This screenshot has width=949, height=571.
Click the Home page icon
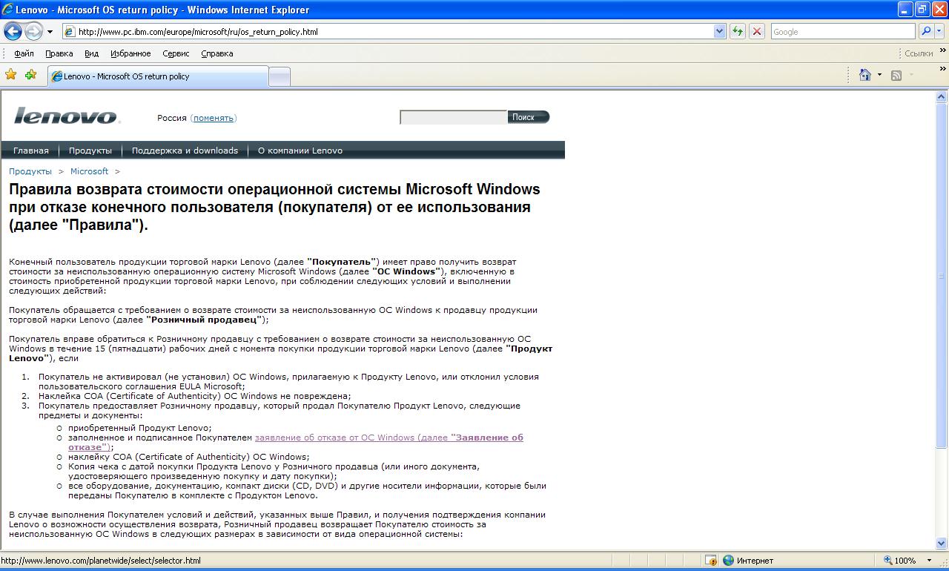pos(864,75)
